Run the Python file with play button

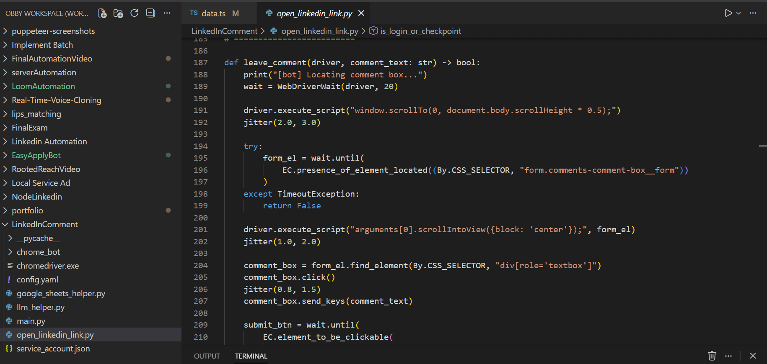[728, 13]
